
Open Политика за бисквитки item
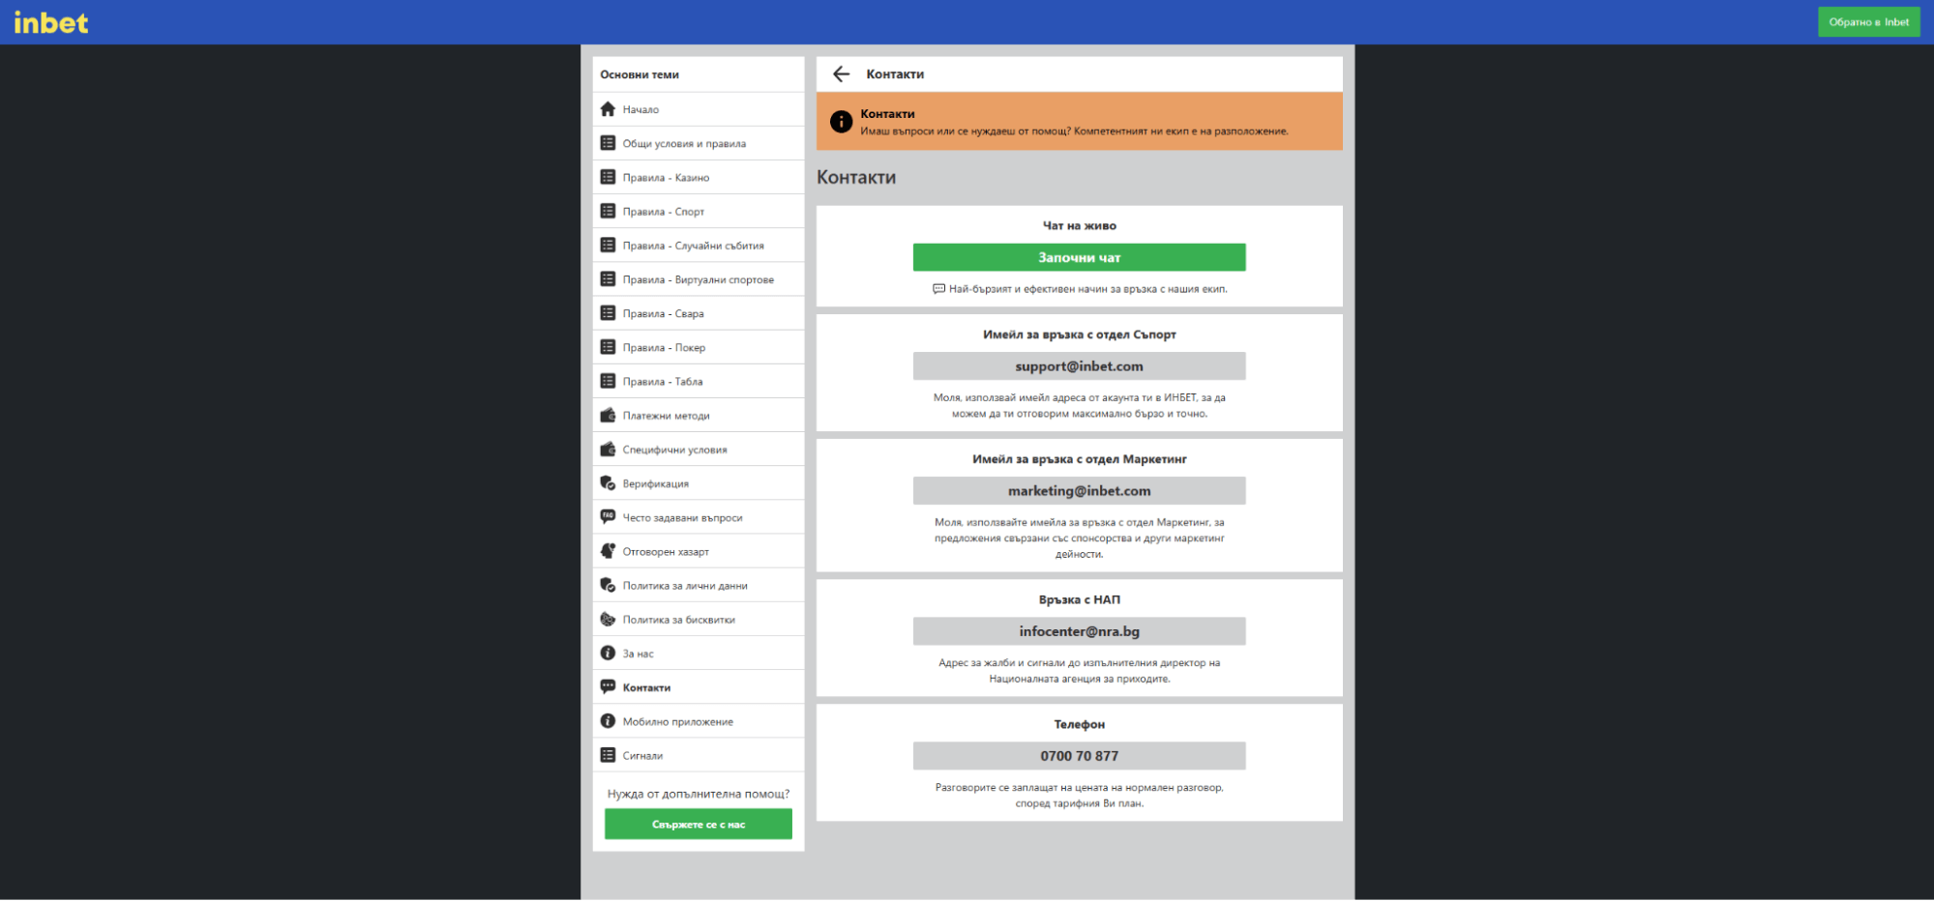tap(699, 620)
